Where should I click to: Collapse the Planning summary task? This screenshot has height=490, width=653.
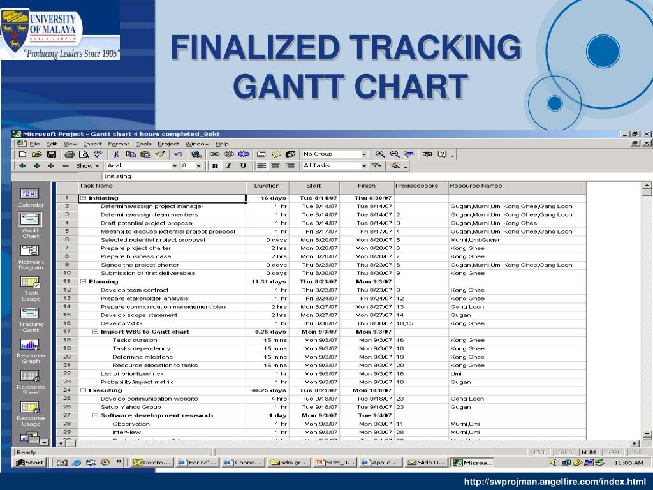[x=84, y=281]
